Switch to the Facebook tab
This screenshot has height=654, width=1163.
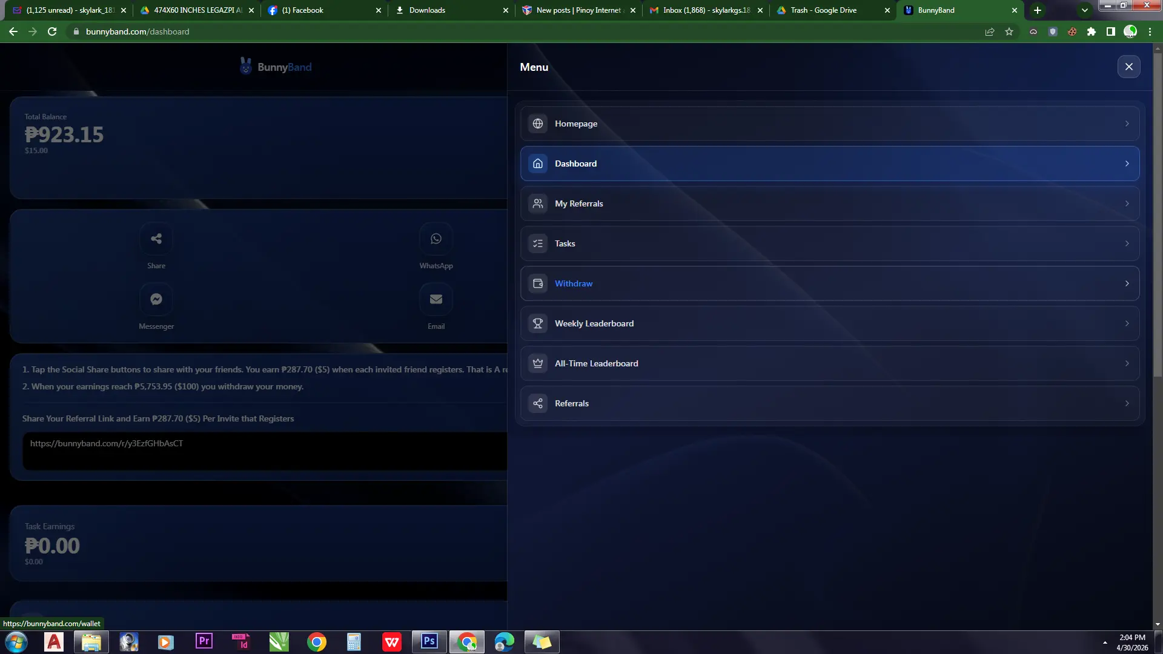click(x=324, y=10)
